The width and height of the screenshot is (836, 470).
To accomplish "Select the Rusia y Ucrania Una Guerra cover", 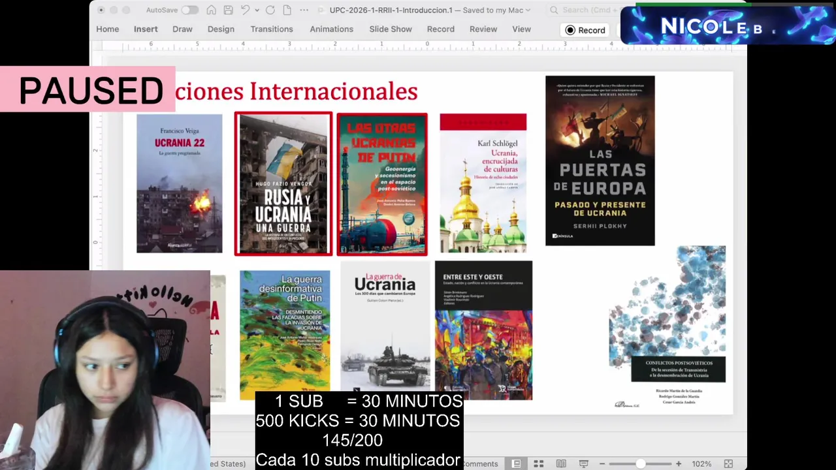I will (x=283, y=184).
